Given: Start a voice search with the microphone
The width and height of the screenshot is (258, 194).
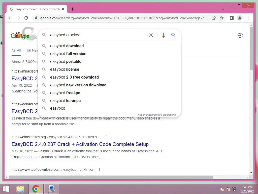Looking at the screenshot, I should point(163,35).
